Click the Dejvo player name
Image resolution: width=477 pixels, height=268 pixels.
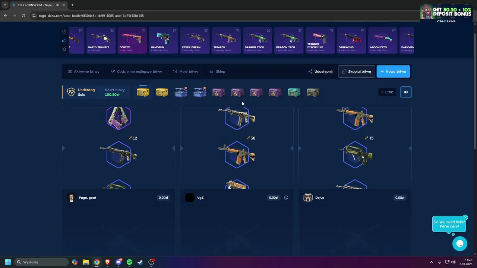320,198
